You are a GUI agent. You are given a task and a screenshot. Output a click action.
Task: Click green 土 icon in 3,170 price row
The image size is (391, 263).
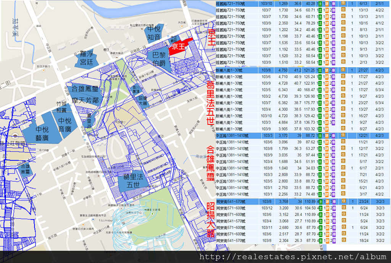[320, 136]
